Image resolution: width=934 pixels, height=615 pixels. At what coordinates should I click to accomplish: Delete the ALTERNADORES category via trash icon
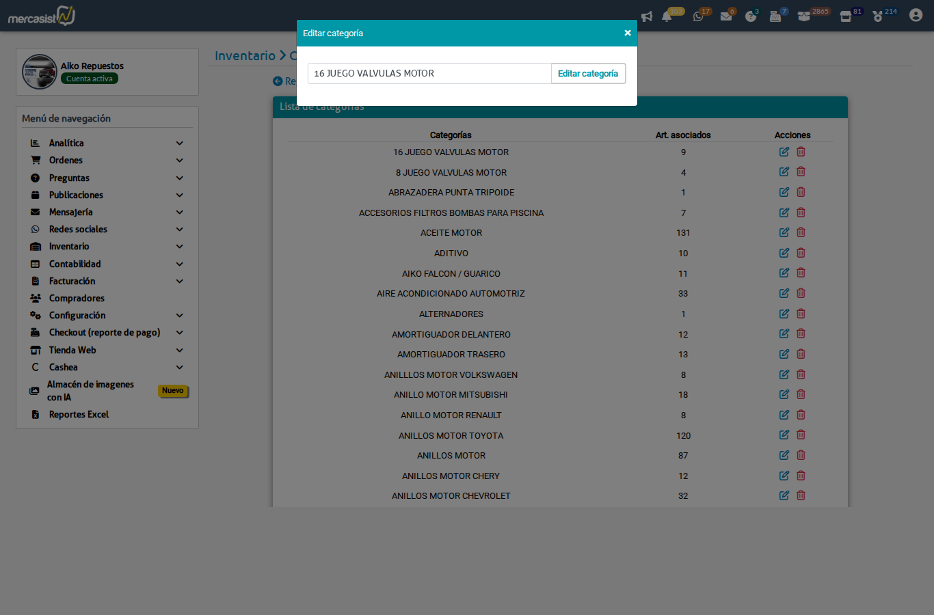(x=801, y=314)
